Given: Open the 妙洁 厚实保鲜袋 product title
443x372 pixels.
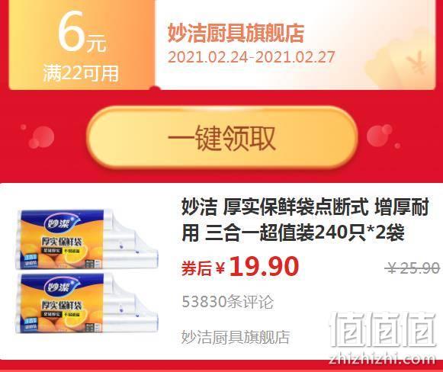Looking at the screenshot, I should [x=305, y=220].
